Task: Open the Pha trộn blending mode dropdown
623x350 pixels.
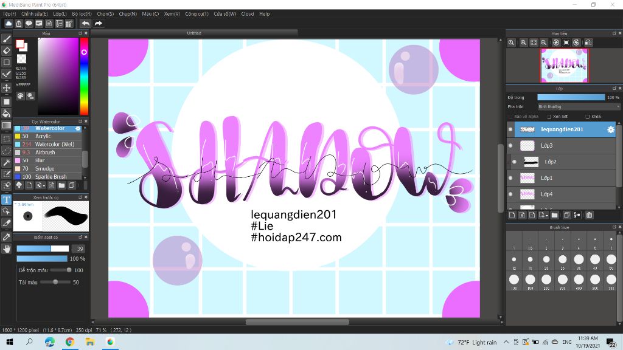Action: tap(579, 107)
